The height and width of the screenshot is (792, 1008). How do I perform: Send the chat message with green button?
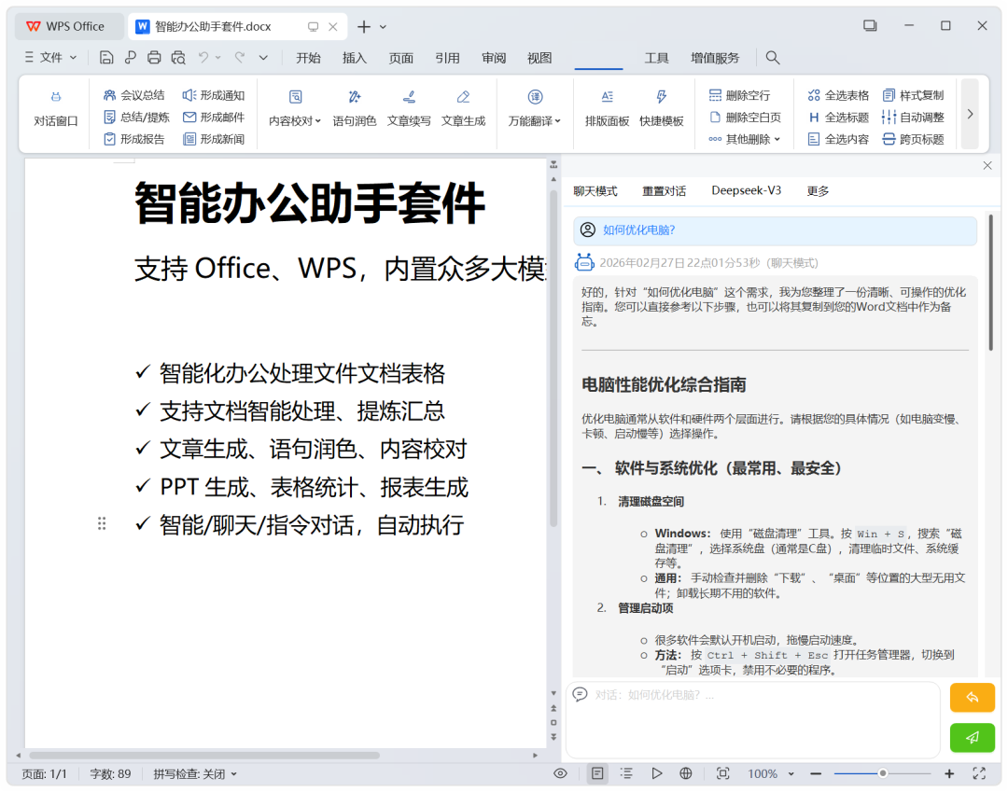[x=972, y=737]
